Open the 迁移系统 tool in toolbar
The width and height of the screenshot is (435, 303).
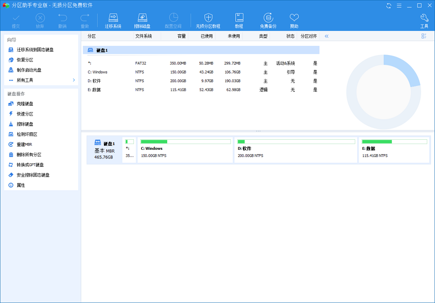point(113,21)
